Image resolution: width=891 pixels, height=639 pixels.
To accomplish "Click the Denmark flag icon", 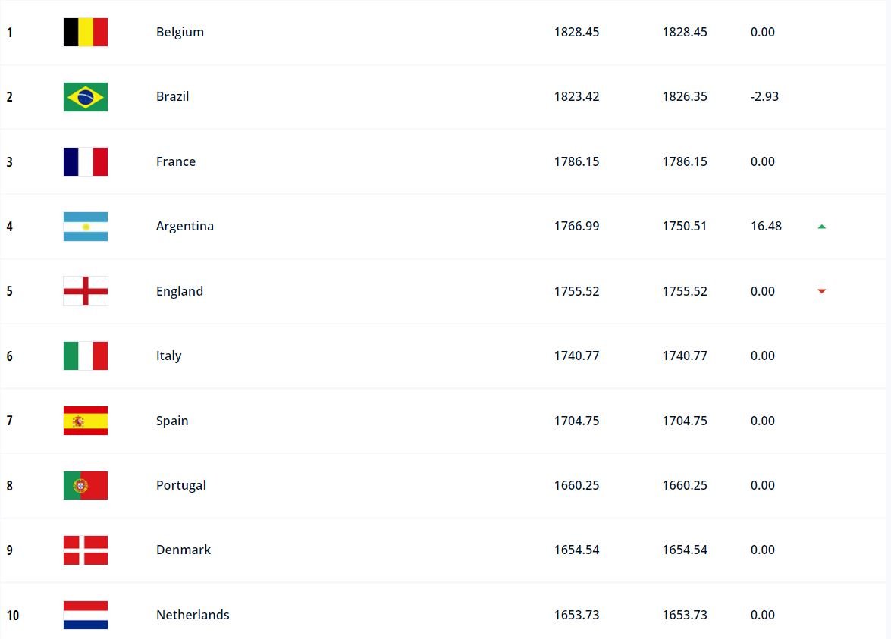I will coord(85,550).
